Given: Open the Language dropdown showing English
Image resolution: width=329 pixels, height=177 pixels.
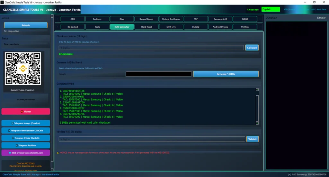Looking at the screenshot, I should pos(271,9).
